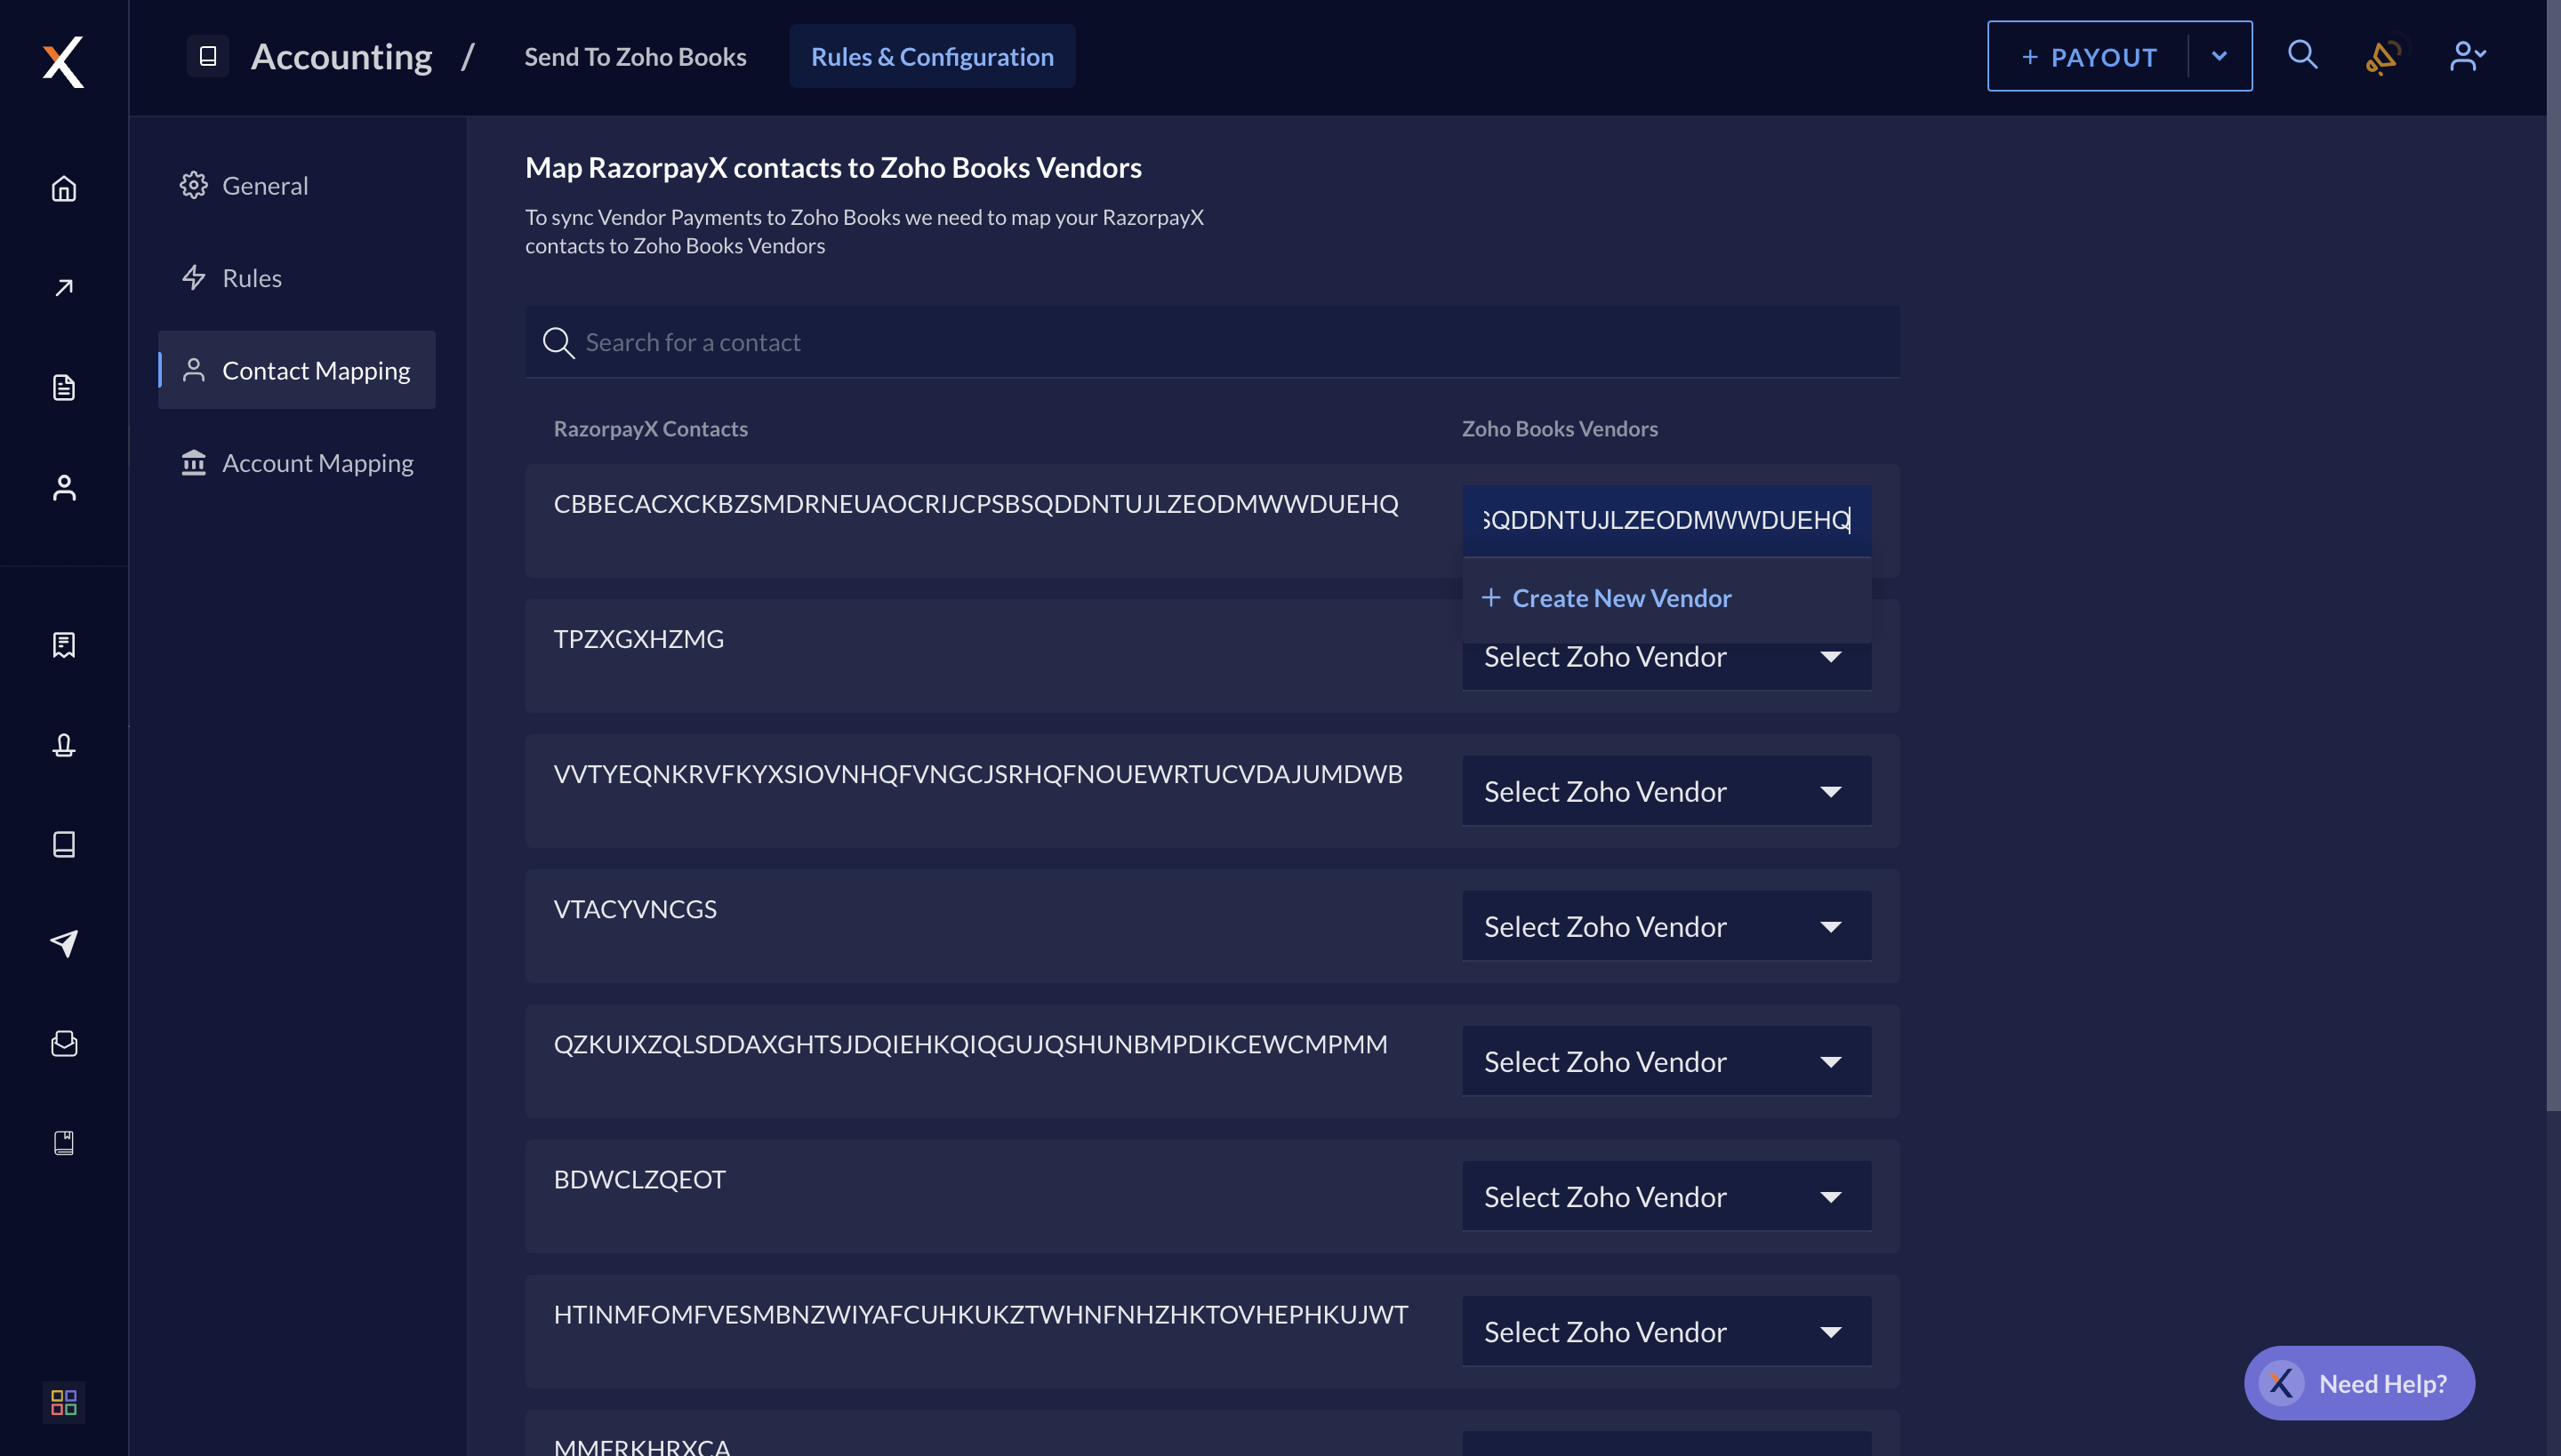Click the + PAYOUT button
The width and height of the screenshot is (2561, 1456).
[2089, 56]
